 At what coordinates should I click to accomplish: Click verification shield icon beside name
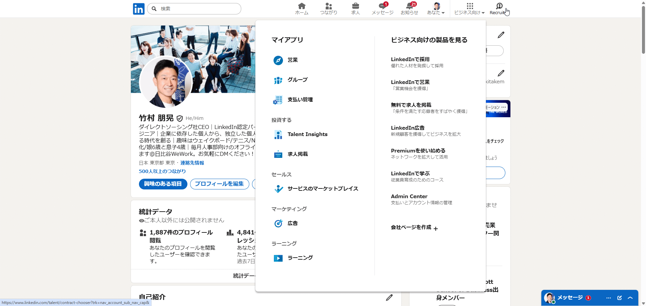tap(180, 118)
